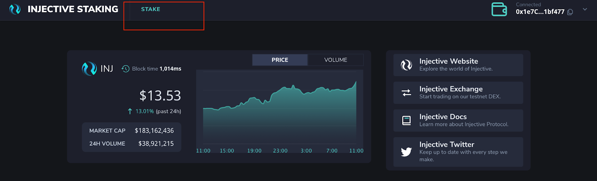Copy wallet address with the copy icon
The height and width of the screenshot is (181, 597).
(570, 12)
